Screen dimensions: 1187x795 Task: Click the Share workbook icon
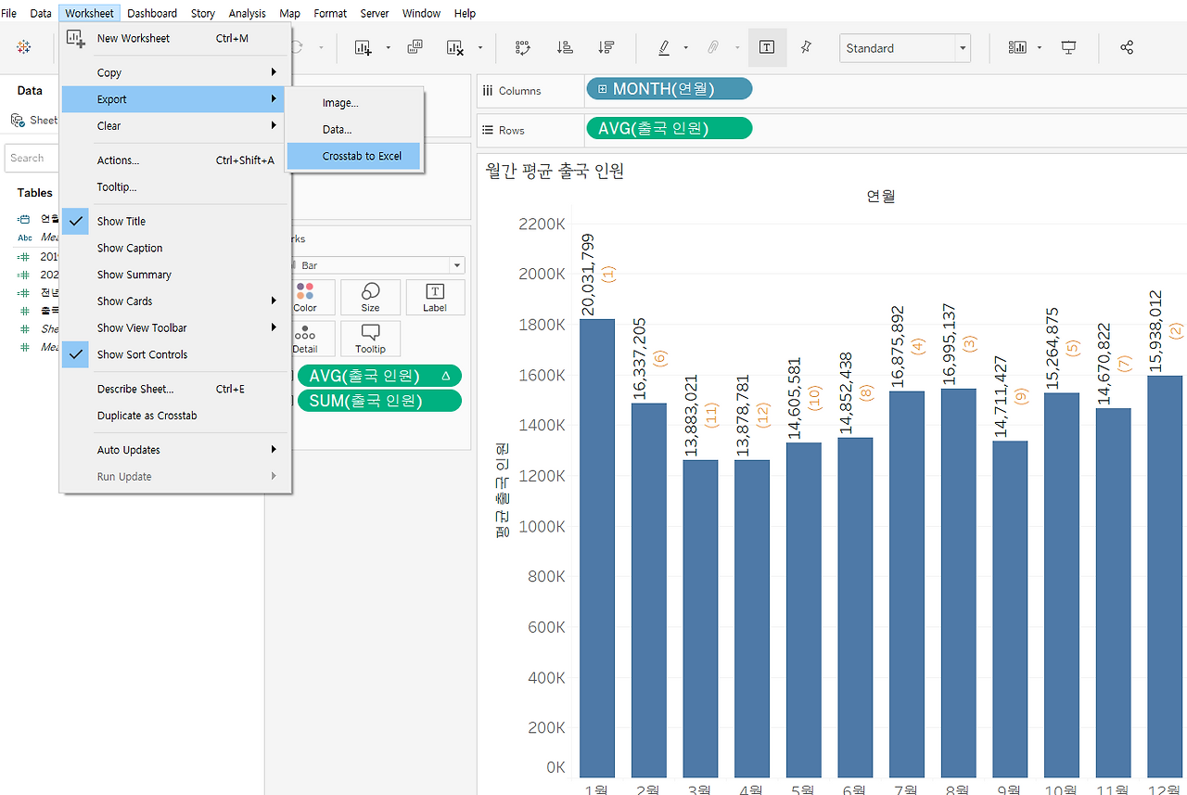pos(1126,47)
